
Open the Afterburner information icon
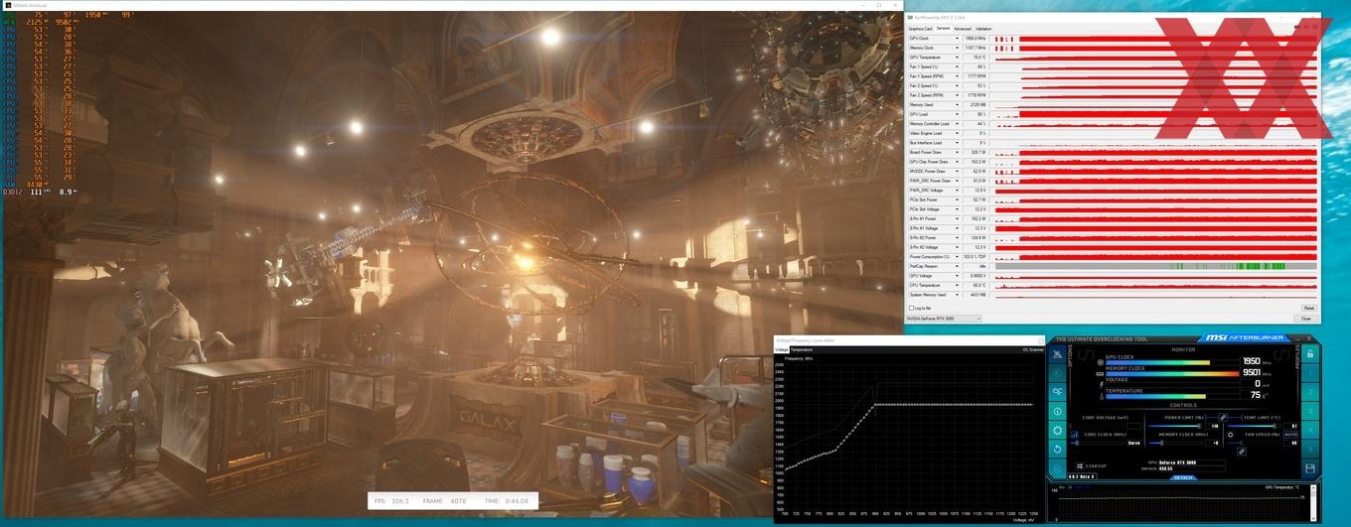coord(1057,411)
